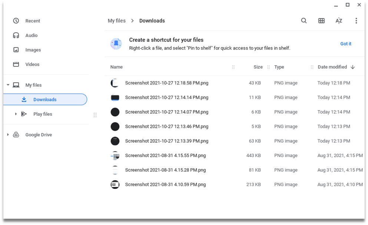The width and height of the screenshot is (368, 225).
Task: Open the Google Drive section
Action: coord(39,135)
